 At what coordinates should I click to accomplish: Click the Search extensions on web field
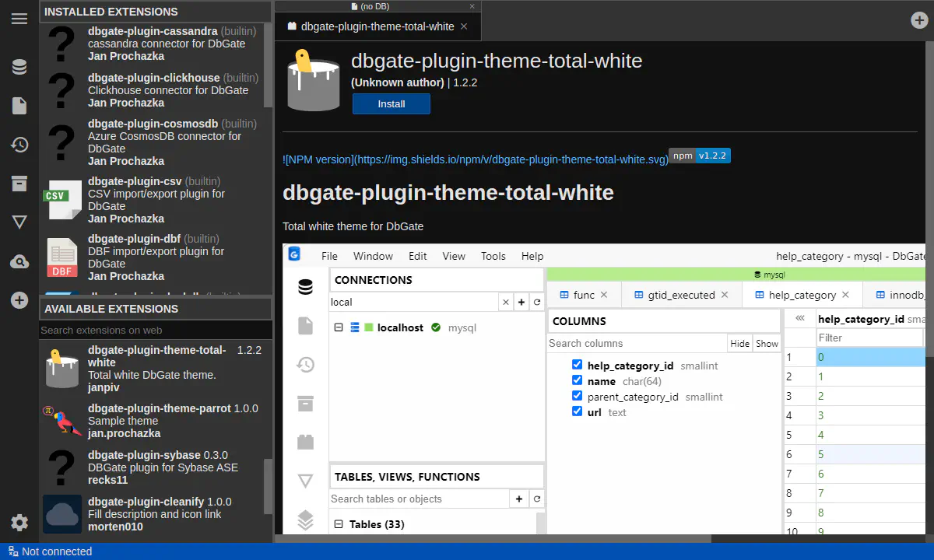(156, 330)
